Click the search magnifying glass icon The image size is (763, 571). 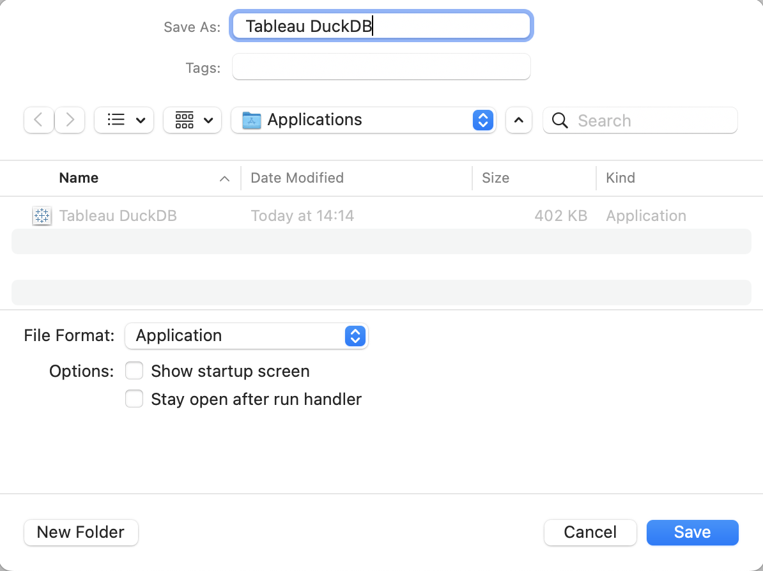point(560,120)
